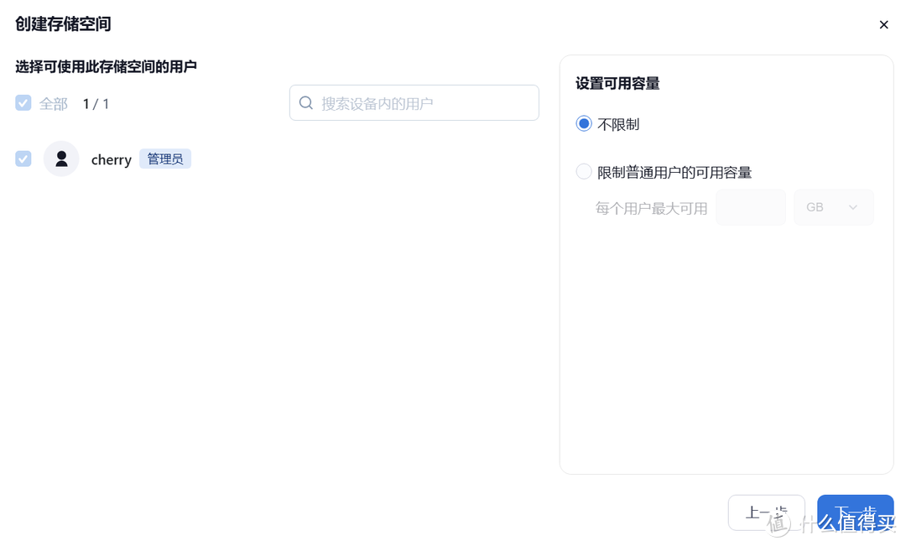Go back with the 上一步 button
This screenshot has width=906, height=546.
click(x=766, y=512)
